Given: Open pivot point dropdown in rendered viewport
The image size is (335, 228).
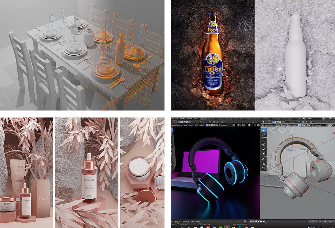Looking at the screenshot, I should tap(210, 122).
